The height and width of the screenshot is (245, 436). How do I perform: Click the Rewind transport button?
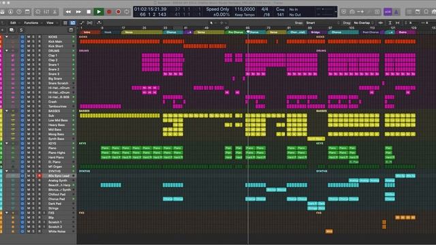coord(68,12)
